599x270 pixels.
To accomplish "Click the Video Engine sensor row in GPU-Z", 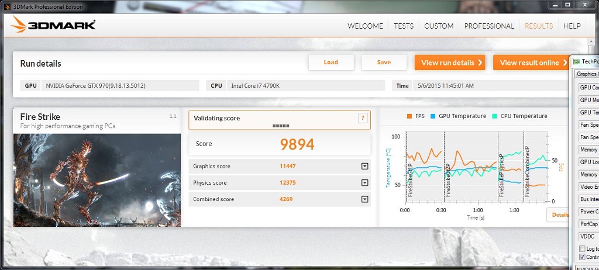I will (588, 187).
